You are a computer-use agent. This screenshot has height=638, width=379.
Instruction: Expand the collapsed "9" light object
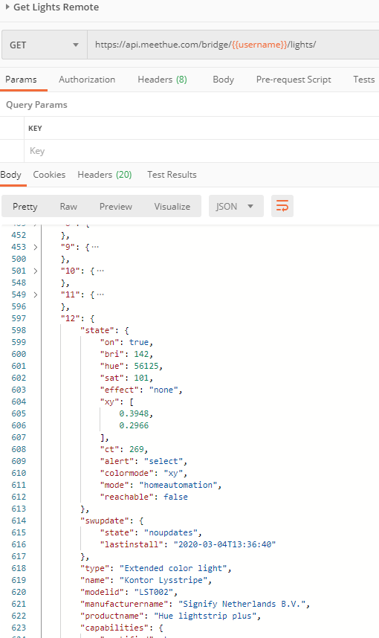[36, 247]
